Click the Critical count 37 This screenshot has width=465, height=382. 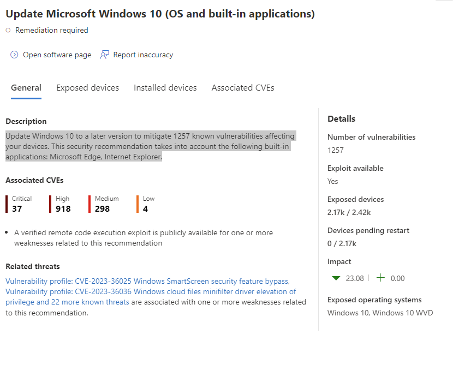point(17,209)
